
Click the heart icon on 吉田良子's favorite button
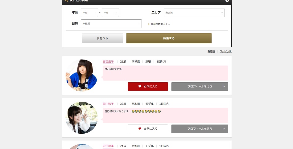(140, 87)
